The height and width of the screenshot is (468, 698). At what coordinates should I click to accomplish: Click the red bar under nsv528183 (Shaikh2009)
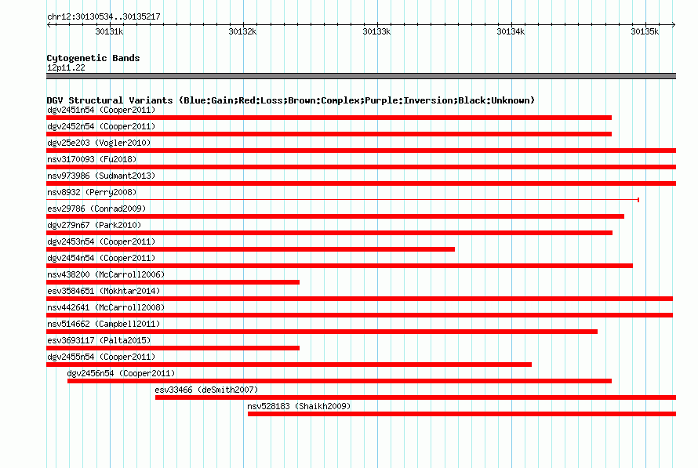[x=462, y=414]
